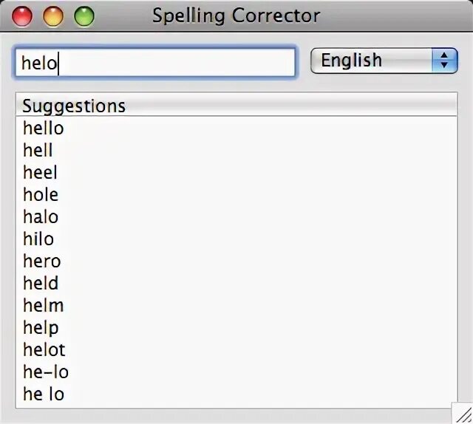The image size is (473, 424).
Task: Select the suggestion "hello"
Action: (44, 129)
